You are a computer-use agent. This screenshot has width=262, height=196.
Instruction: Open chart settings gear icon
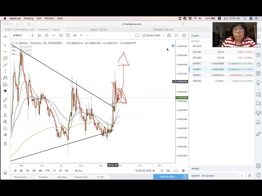coord(169,36)
